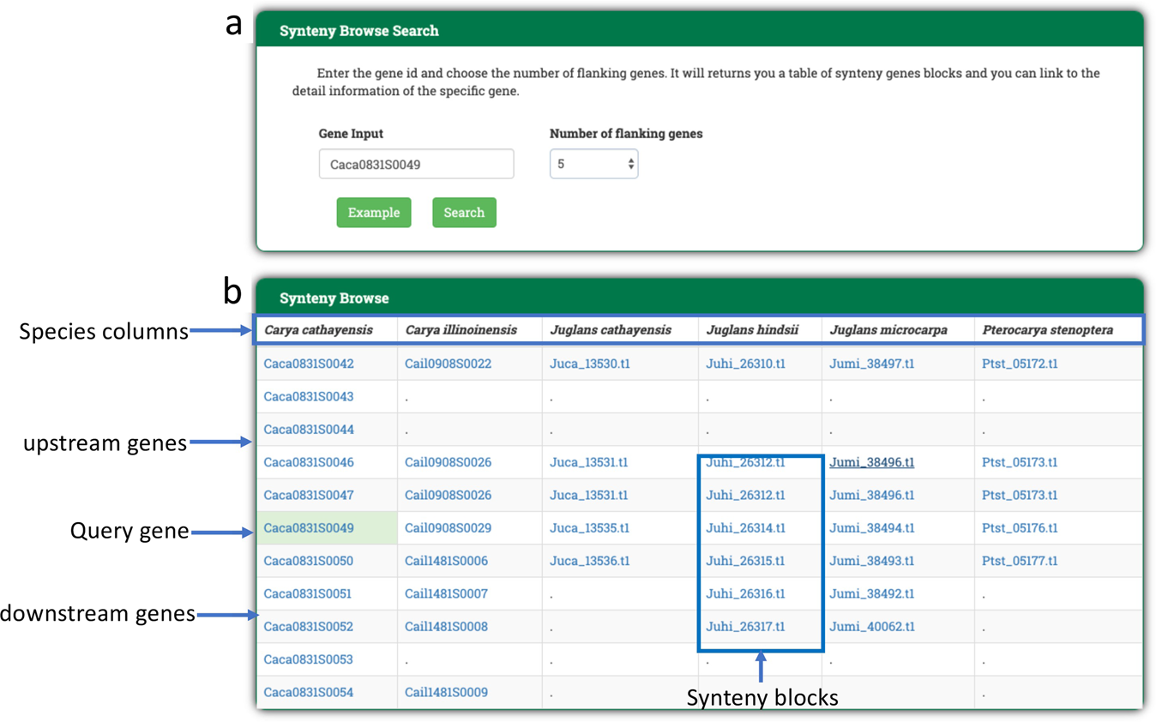Open the Jumi_40062.t1 gene link
This screenshot has width=1156, height=722.
871,627
